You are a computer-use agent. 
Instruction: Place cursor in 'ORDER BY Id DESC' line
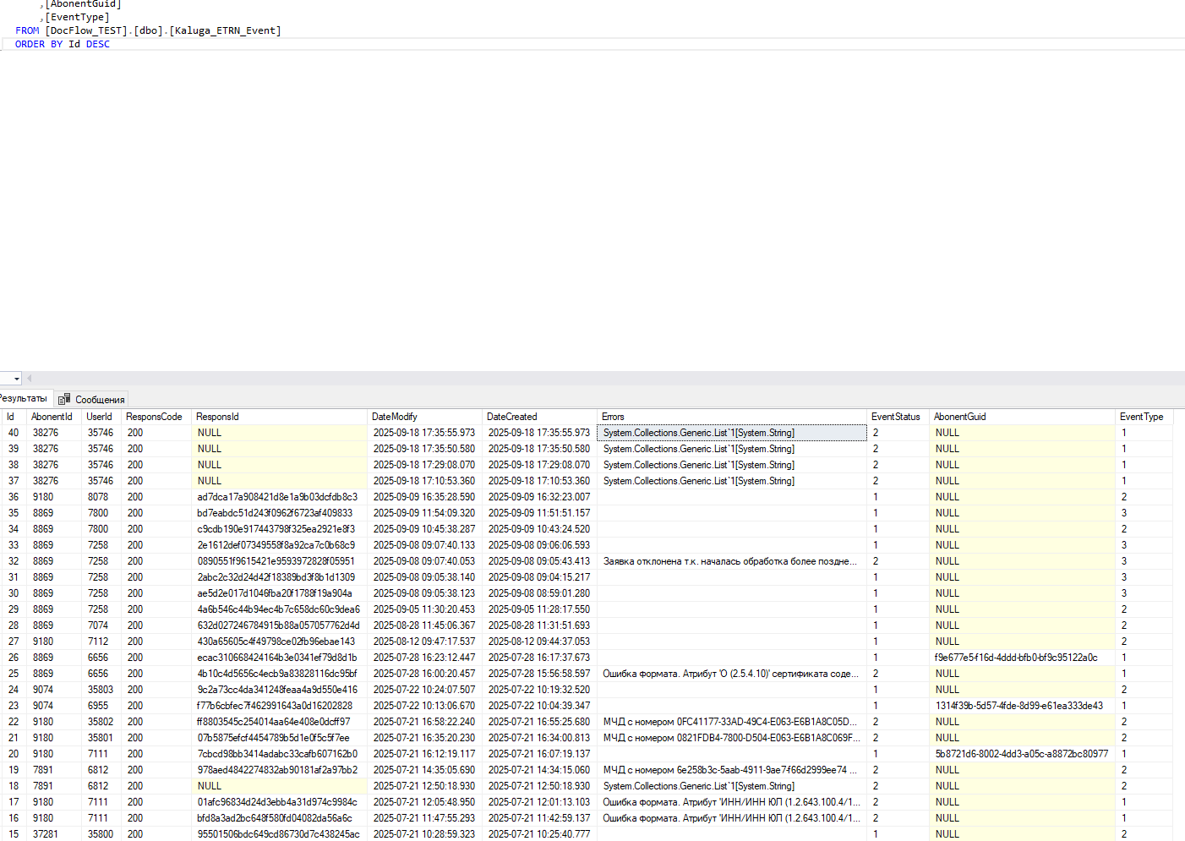tap(63, 44)
